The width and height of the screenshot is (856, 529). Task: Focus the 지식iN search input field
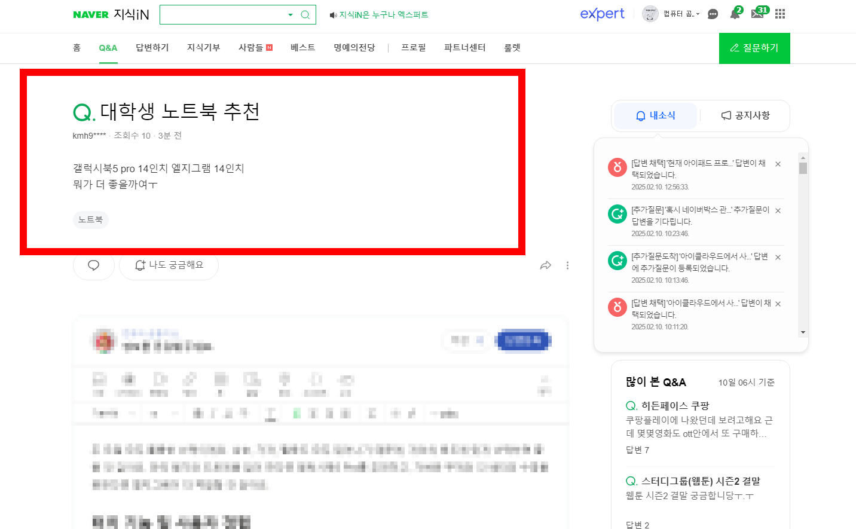(x=224, y=15)
